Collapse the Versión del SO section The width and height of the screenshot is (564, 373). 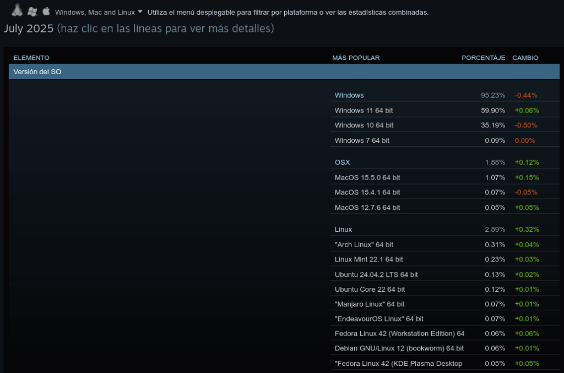click(x=284, y=72)
